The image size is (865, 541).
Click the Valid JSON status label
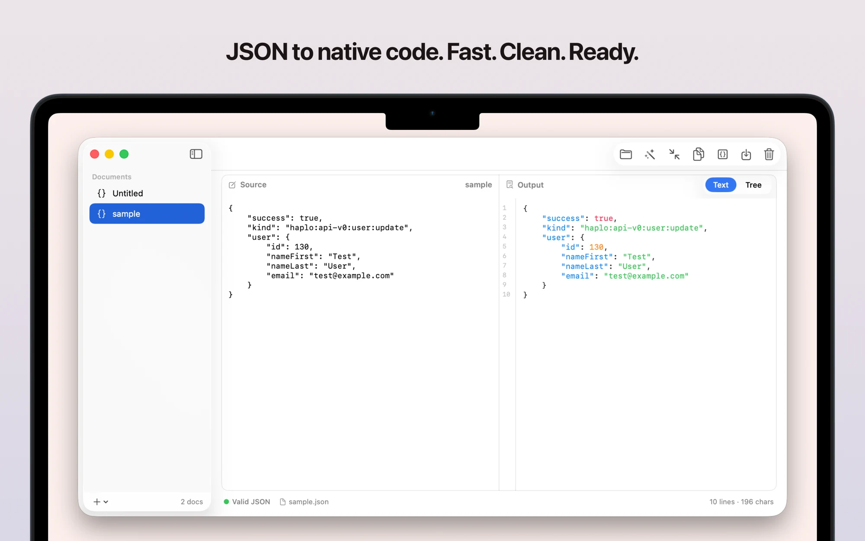click(251, 502)
